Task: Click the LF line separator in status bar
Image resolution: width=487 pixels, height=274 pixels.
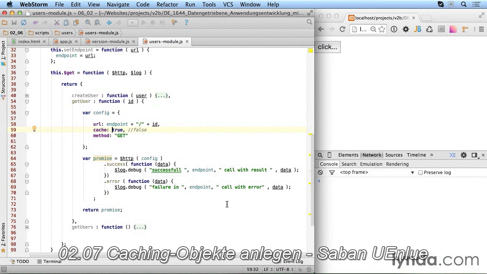Action: pyautogui.click(x=268, y=269)
